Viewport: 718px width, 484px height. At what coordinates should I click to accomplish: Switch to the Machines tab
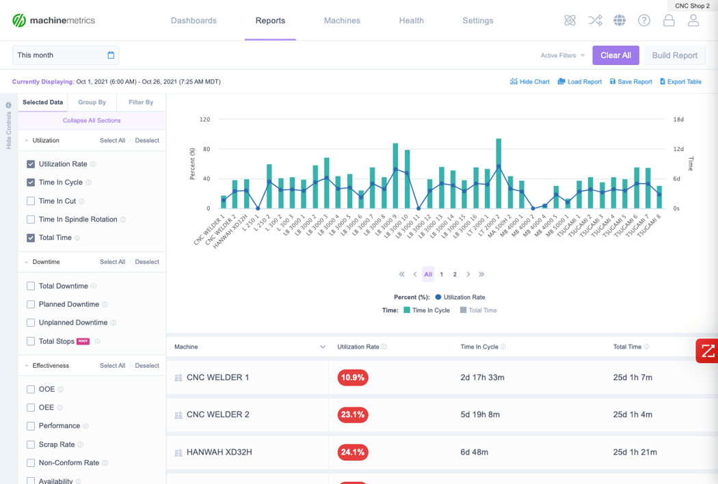pyautogui.click(x=342, y=21)
